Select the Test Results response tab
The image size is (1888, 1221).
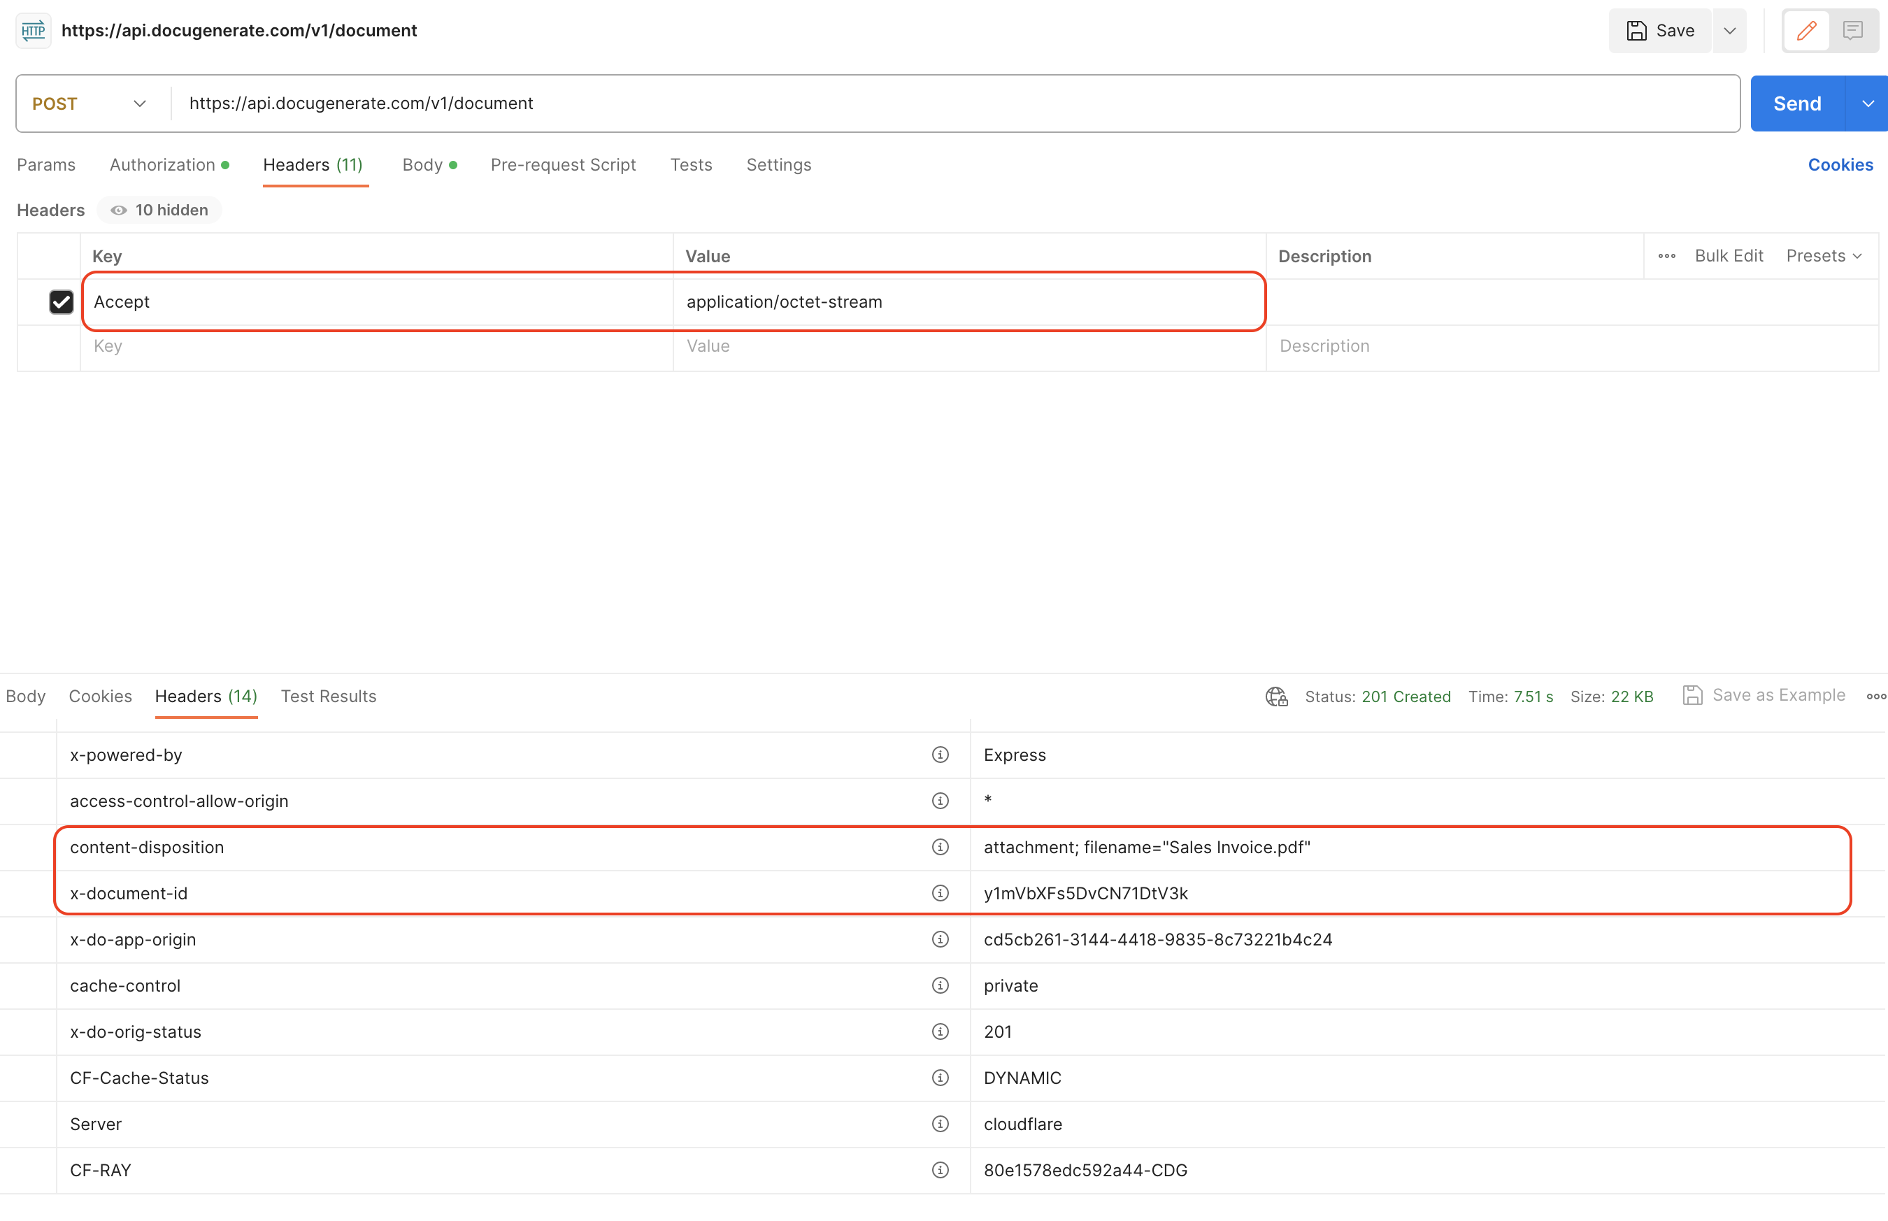tap(329, 696)
